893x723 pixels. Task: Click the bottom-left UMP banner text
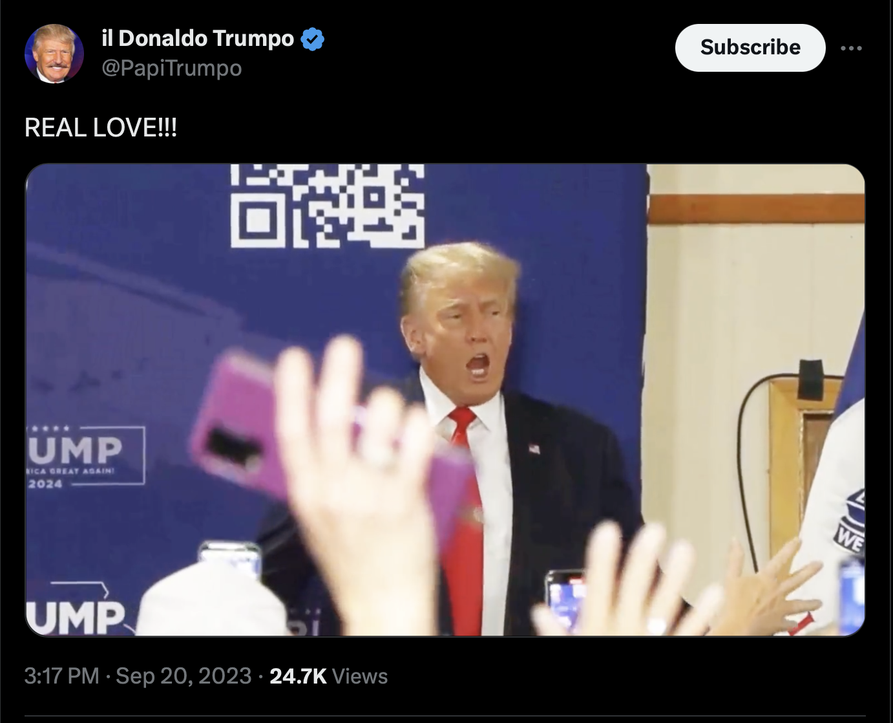tap(76, 618)
